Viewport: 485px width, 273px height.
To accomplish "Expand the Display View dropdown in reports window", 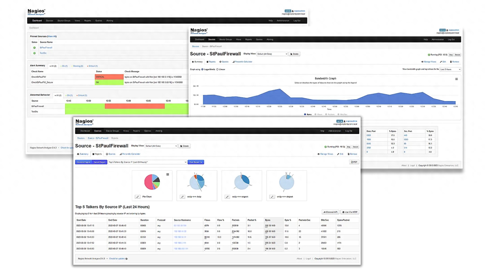I will pos(161,146).
